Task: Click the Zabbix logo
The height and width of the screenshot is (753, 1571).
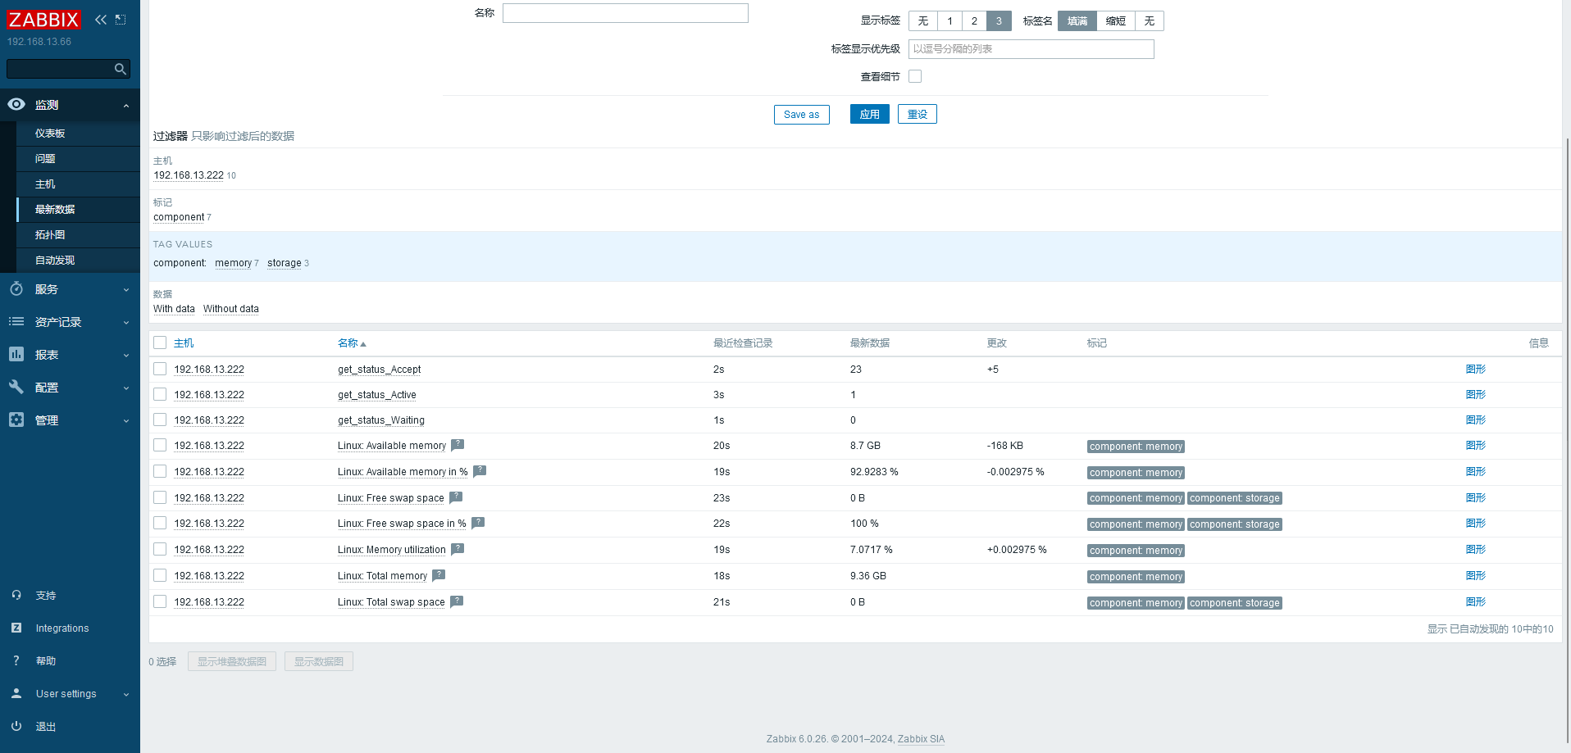Action: [x=44, y=20]
